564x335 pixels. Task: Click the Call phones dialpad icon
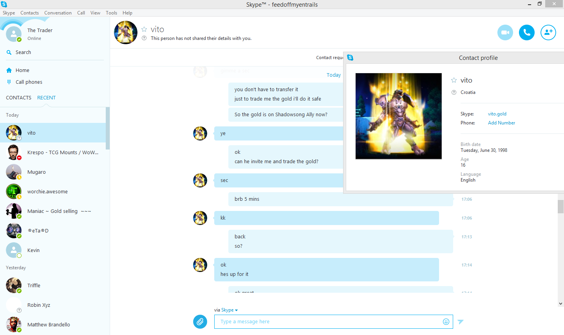(9, 82)
